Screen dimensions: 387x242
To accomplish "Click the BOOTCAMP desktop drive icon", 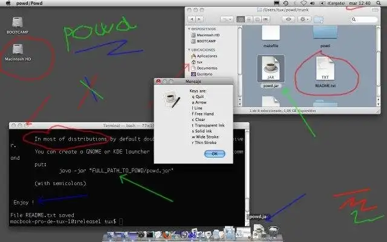I will (x=18, y=22).
